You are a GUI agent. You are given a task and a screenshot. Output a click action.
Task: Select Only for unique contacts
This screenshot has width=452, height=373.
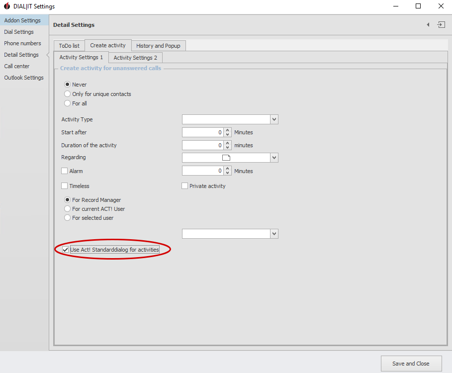pyautogui.click(x=67, y=94)
